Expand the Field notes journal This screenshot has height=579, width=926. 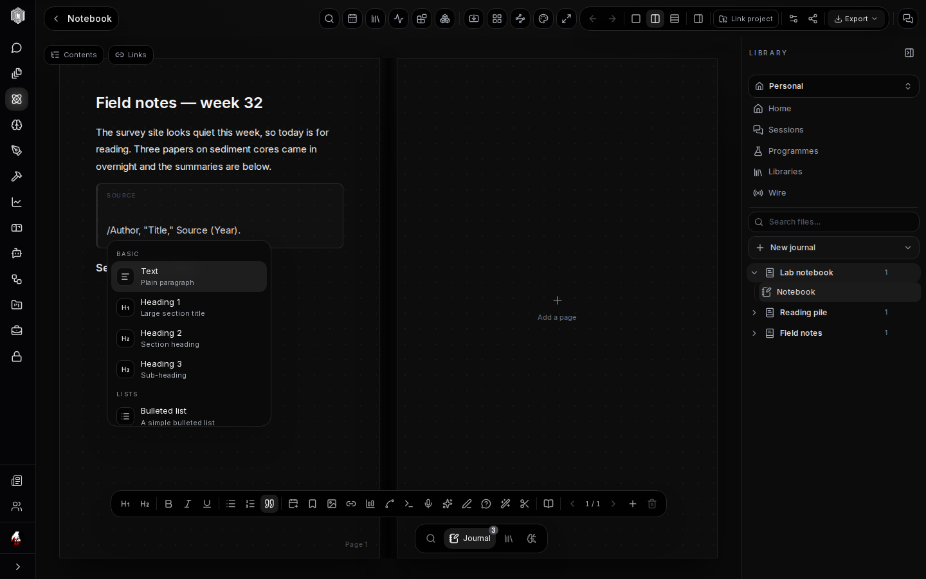754,333
